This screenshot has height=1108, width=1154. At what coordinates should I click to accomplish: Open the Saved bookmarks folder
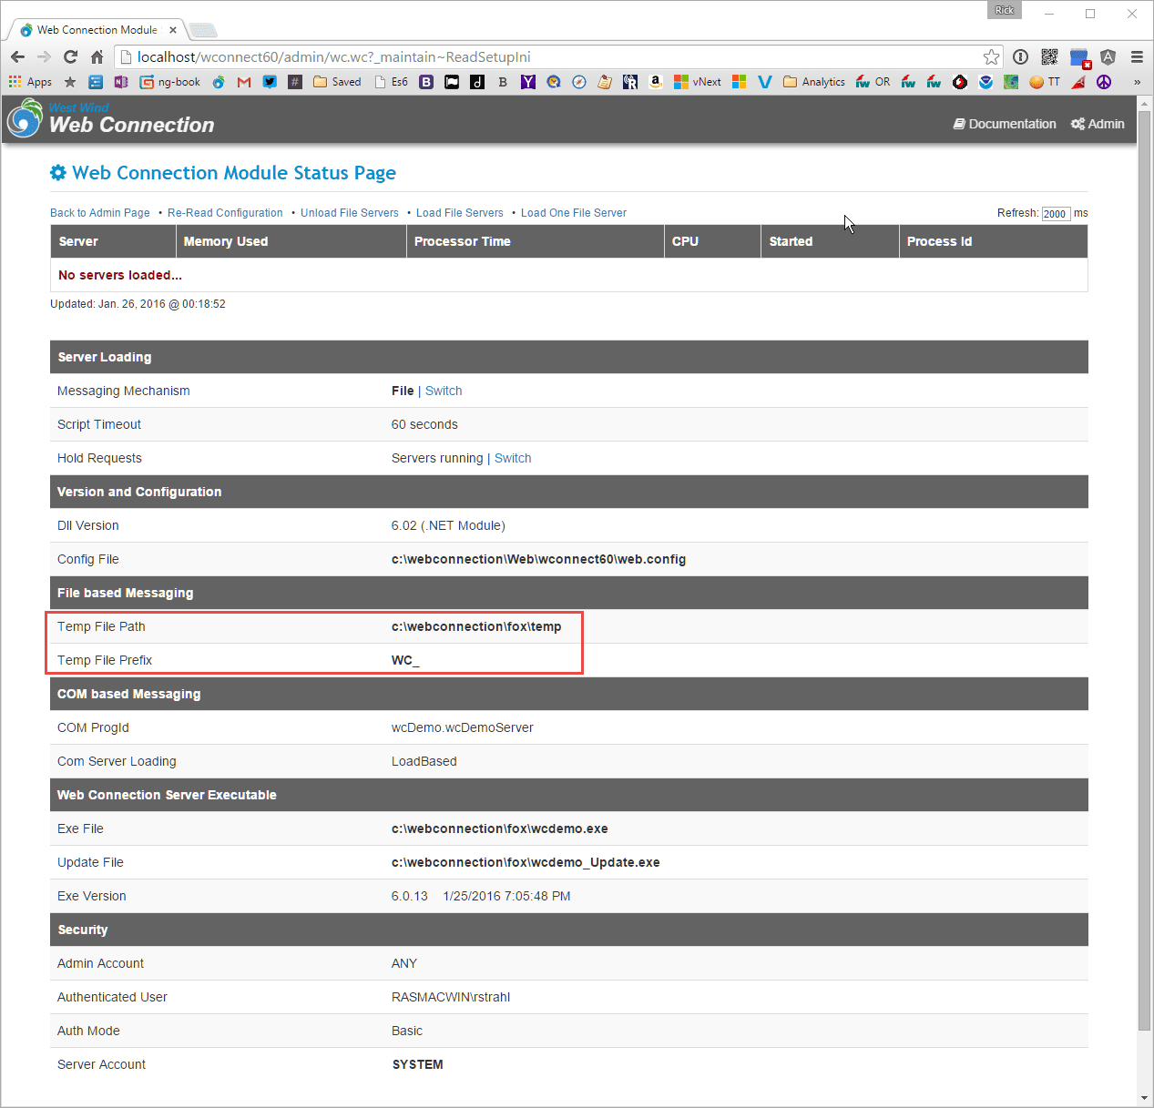[337, 82]
